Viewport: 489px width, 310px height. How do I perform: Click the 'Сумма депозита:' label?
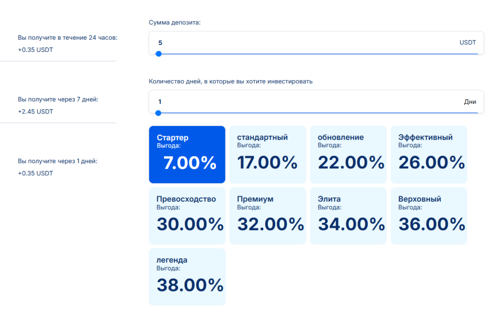click(174, 22)
